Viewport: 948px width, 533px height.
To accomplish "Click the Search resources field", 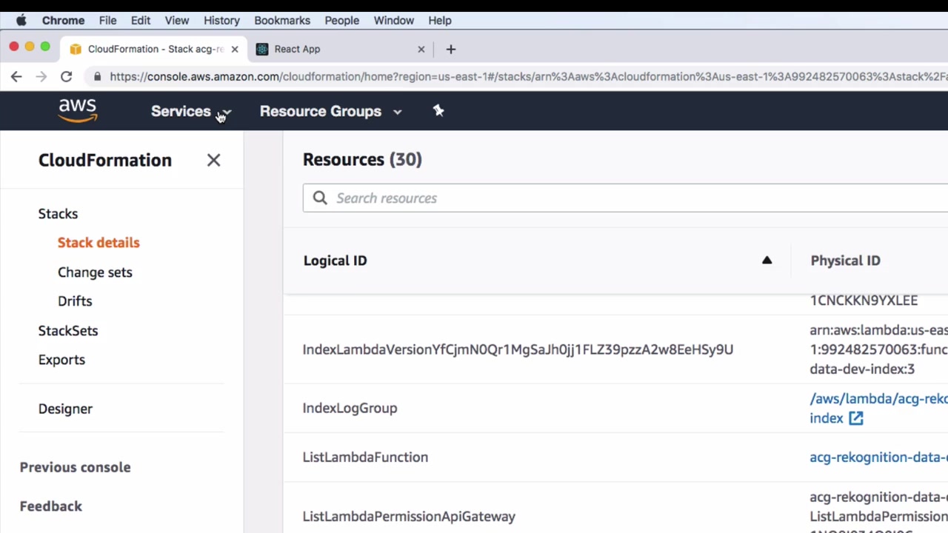I will click(x=625, y=198).
